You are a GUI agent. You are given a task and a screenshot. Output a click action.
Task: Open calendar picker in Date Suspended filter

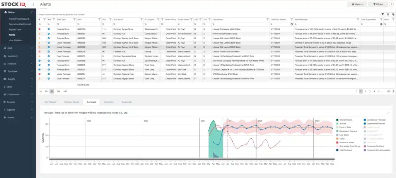pyautogui.click(x=381, y=24)
